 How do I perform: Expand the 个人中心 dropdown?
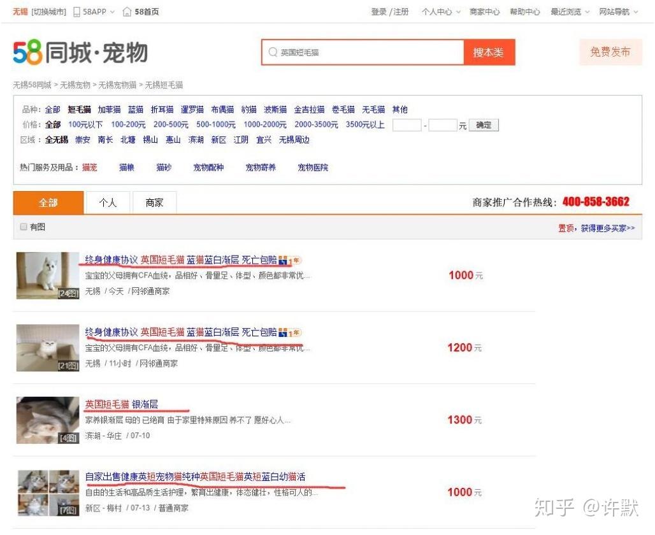pos(458,12)
